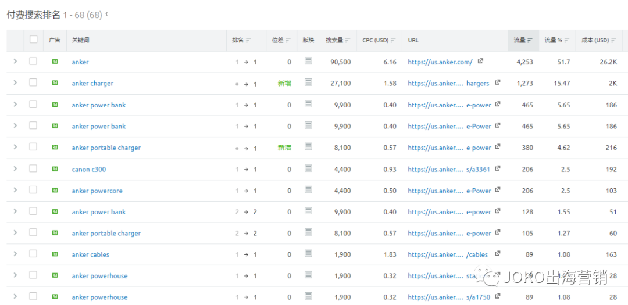Expand the canon c300 row
Viewport: 628px width, 305px height.
tap(15, 168)
